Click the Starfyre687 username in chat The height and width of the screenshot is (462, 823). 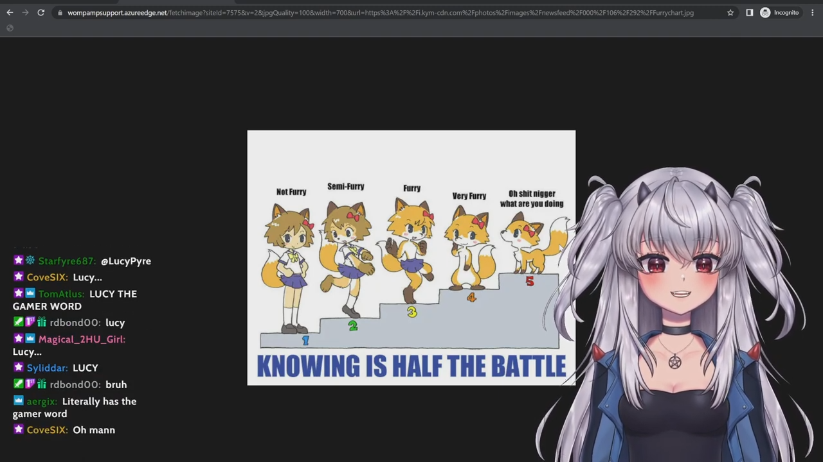coord(67,261)
